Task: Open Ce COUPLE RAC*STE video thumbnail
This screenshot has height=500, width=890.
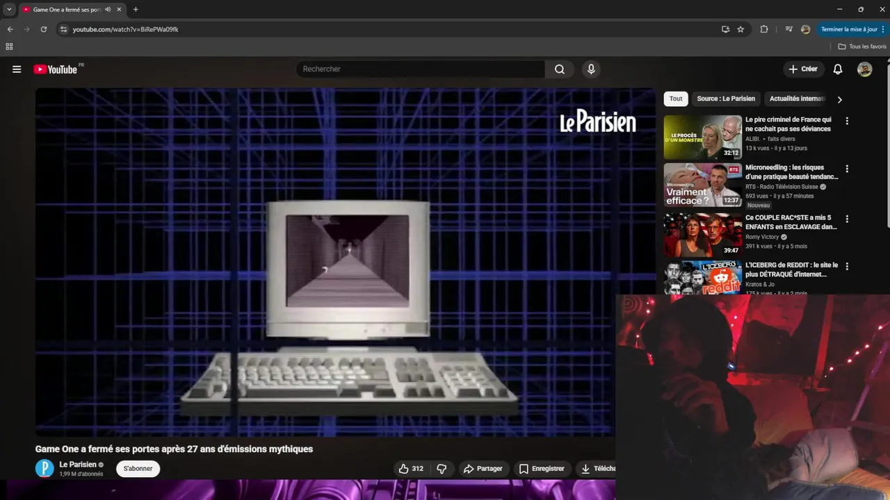Action: click(703, 235)
